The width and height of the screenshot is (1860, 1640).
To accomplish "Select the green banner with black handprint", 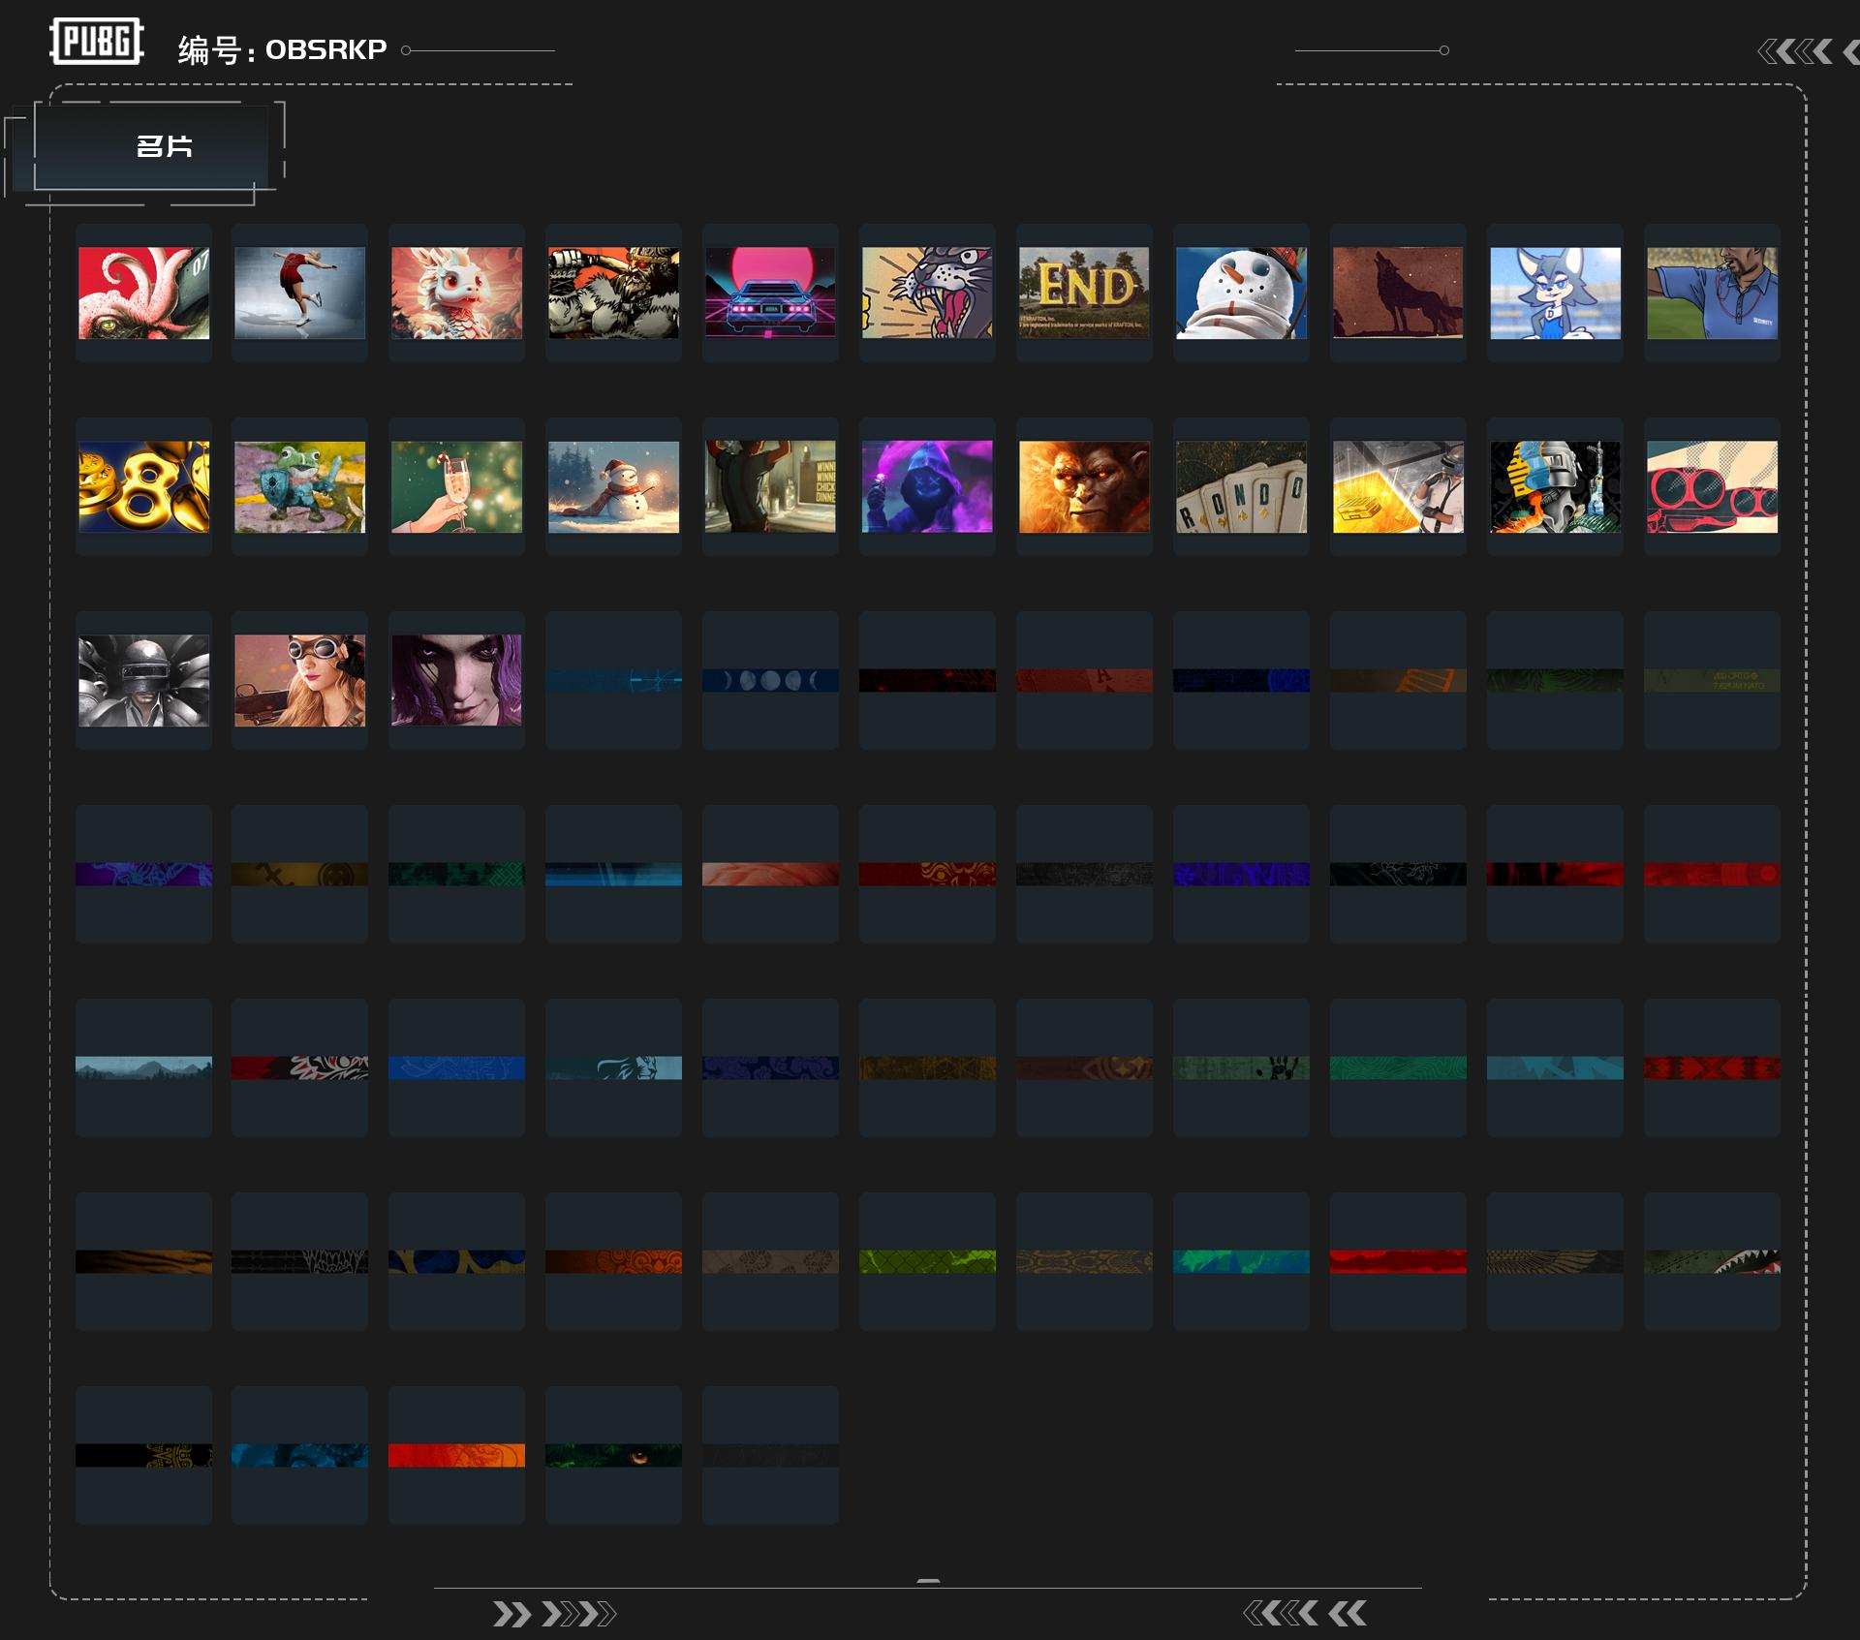I will (x=1241, y=1068).
